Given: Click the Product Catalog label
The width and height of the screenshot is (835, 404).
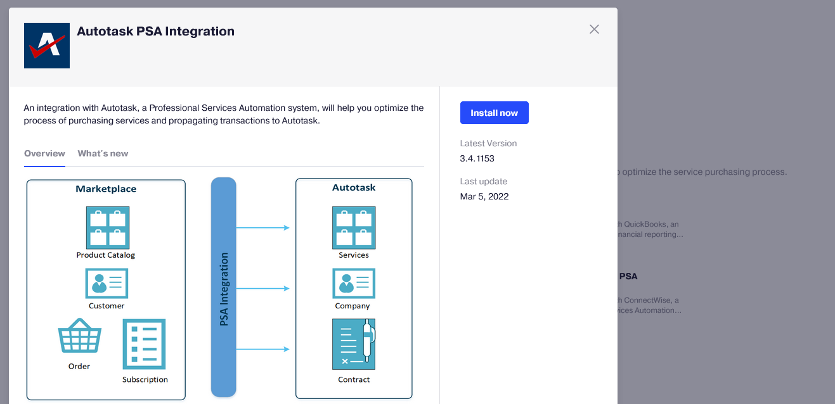Looking at the screenshot, I should (106, 255).
